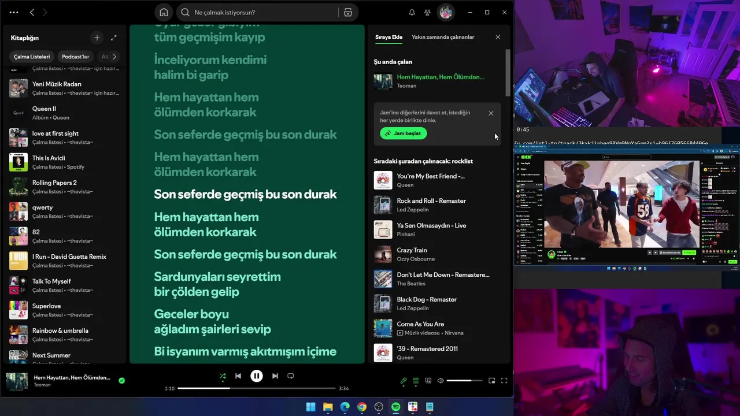
Task: Open the Spotify three-dot menu
Action: click(x=14, y=12)
